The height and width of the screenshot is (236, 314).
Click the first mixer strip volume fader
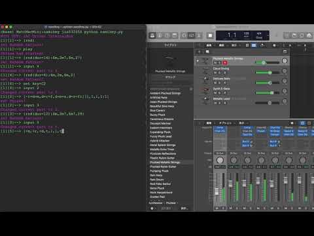coord(217,191)
